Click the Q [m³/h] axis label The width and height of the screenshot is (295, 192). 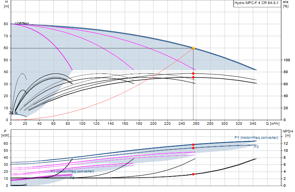[273, 124]
